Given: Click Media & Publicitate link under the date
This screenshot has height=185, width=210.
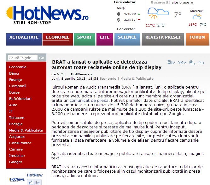Looking at the screenshot, I should pos(137,79).
